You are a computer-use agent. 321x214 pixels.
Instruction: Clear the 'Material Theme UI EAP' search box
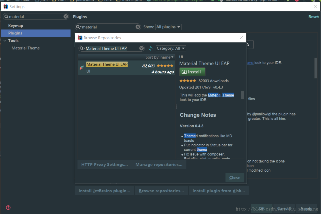point(141,48)
